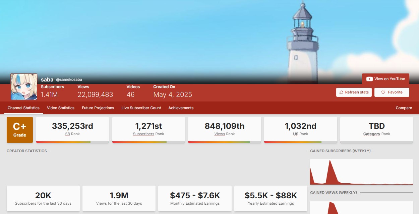Viewport: 419px width, 214px height.
Task: Click the Creator Statistics heading
Action: pyautogui.click(x=27, y=151)
